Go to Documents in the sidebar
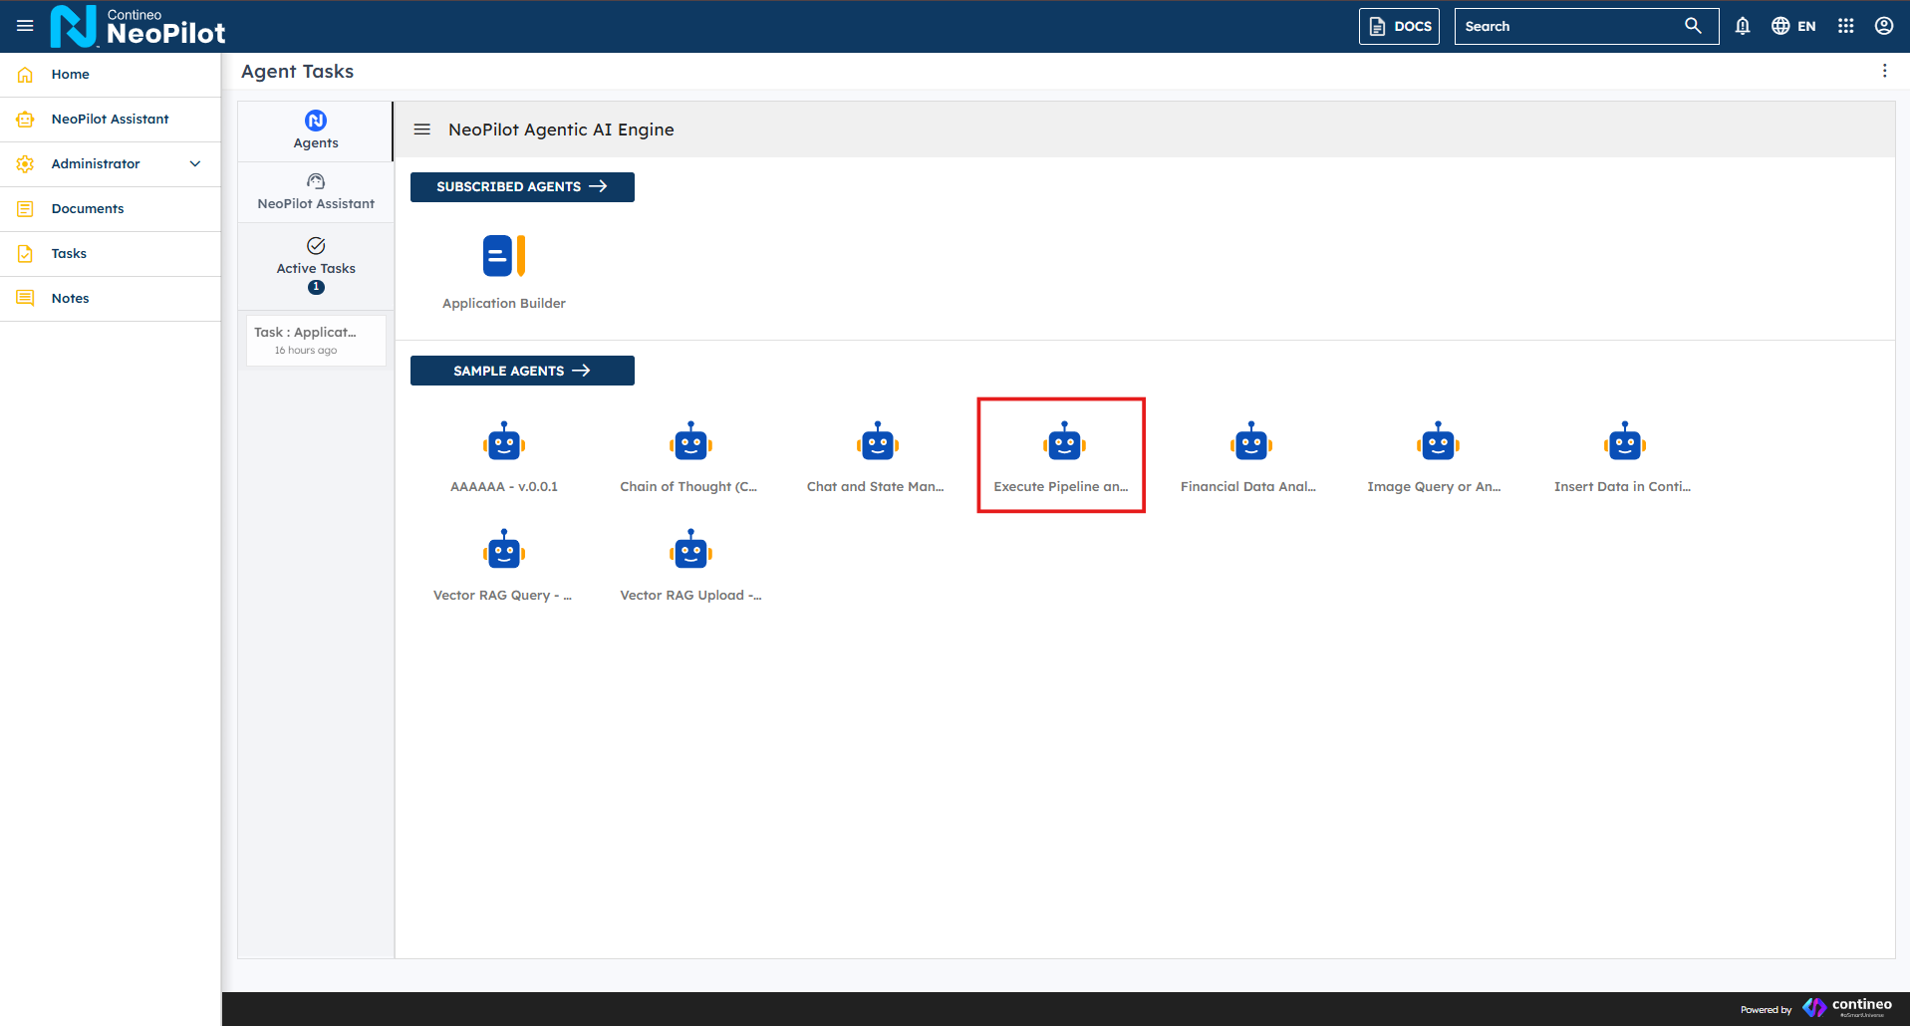 [88, 208]
